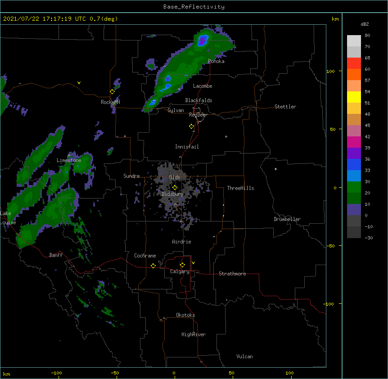The image size is (388, 379).
Task: Click the ThreeHills town label
Action: pyautogui.click(x=240, y=188)
